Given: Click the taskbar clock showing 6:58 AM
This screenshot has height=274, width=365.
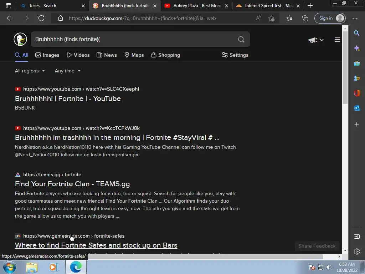Looking at the screenshot, I should coord(347,268).
